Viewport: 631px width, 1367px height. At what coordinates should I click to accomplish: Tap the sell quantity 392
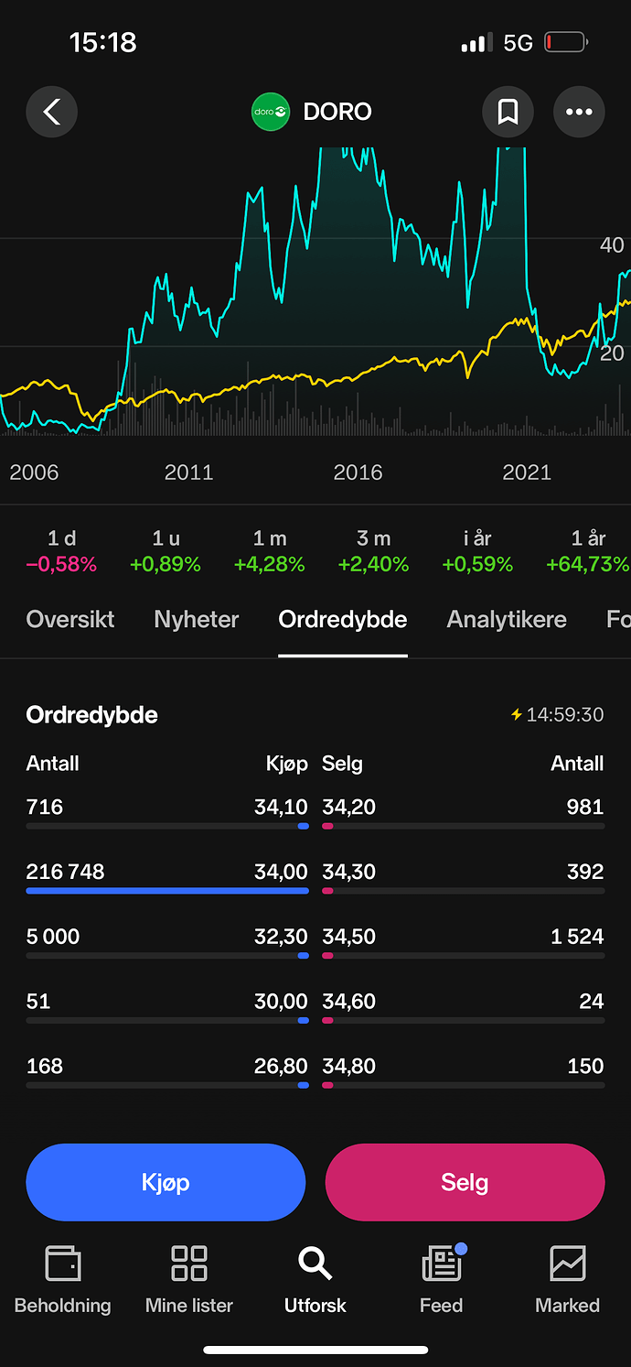tap(585, 873)
